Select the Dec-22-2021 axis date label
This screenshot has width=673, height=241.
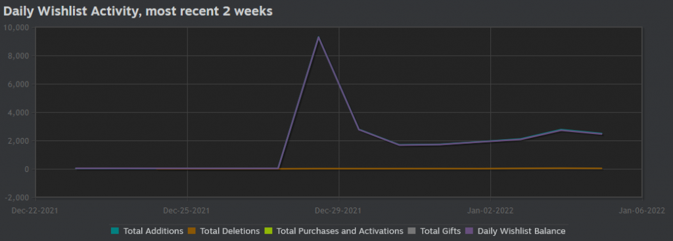[x=36, y=210]
